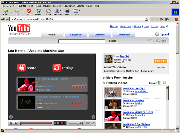
Task: Switch related videos to list display
Action: (159, 83)
